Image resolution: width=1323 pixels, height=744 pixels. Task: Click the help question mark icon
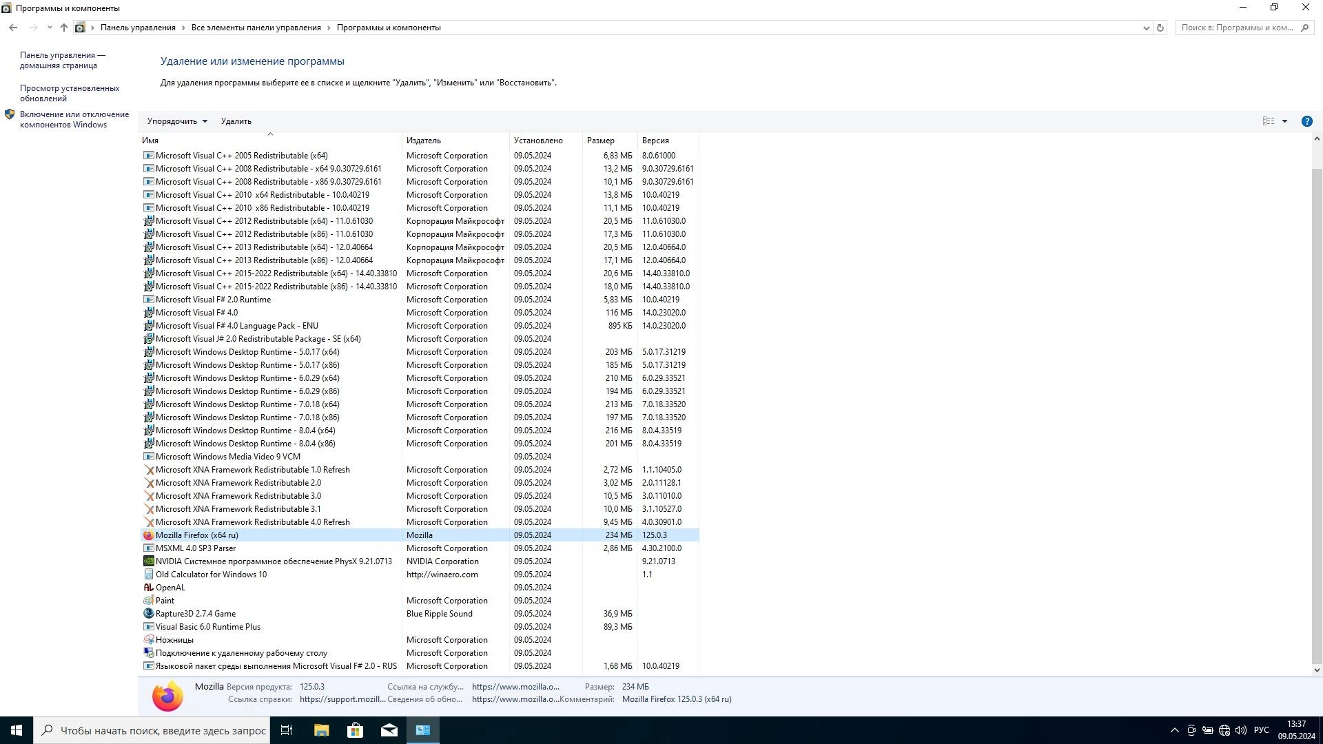point(1306,121)
